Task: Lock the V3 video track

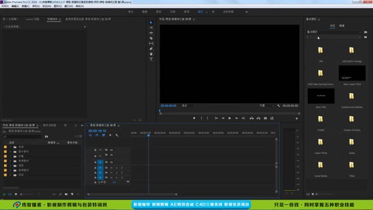Action: coord(95,150)
